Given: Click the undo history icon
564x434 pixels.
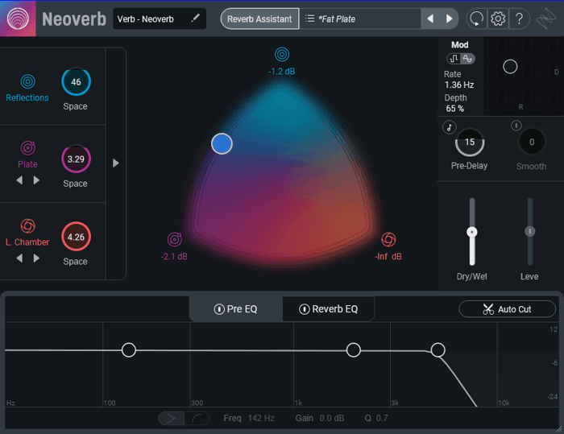Looking at the screenshot, I should tap(477, 19).
